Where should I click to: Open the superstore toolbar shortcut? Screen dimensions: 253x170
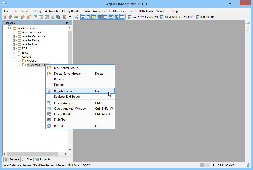(205, 17)
